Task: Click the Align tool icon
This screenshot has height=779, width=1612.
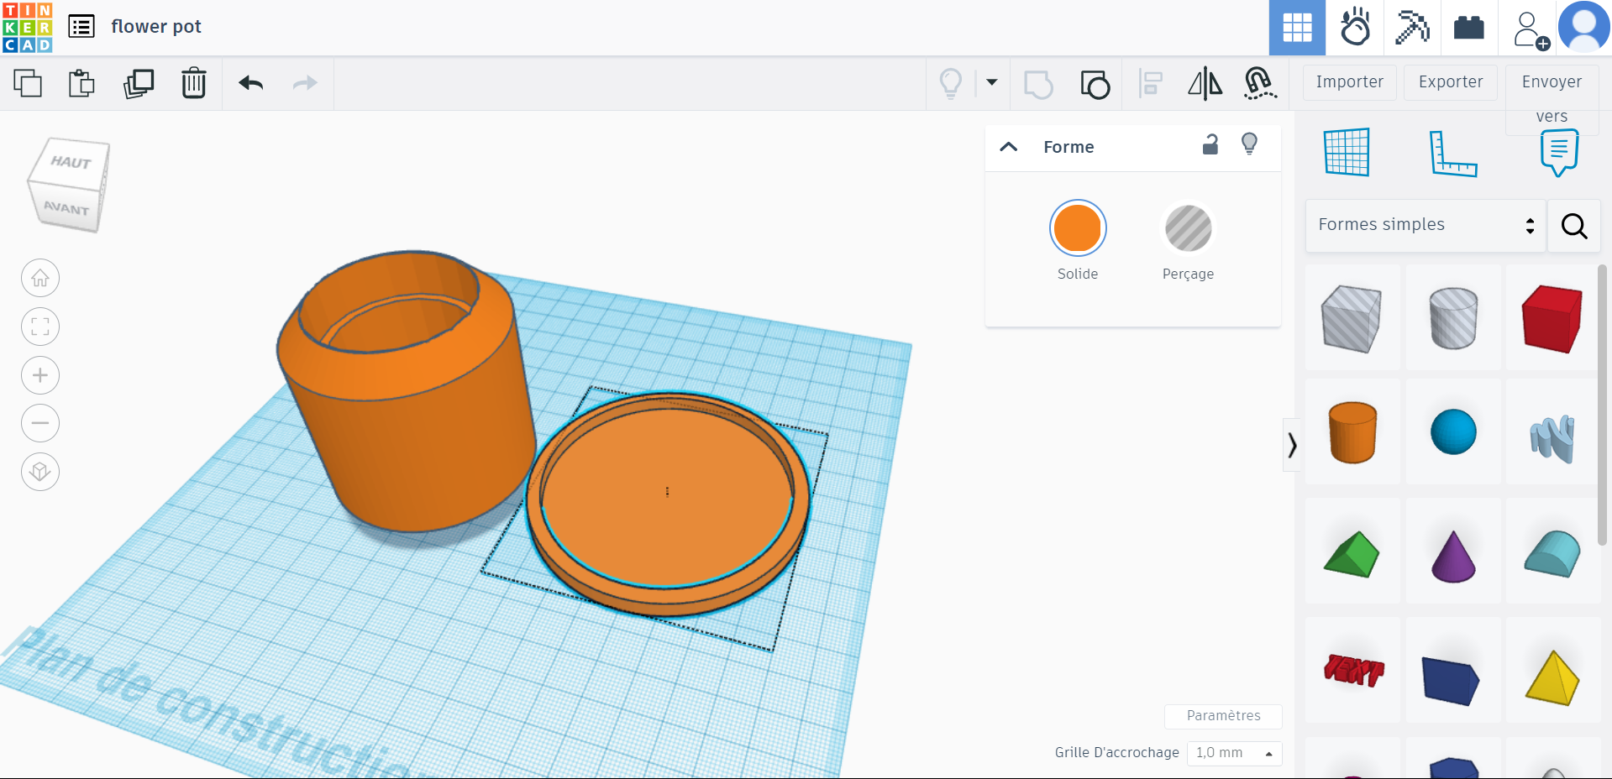Action: click(1150, 84)
